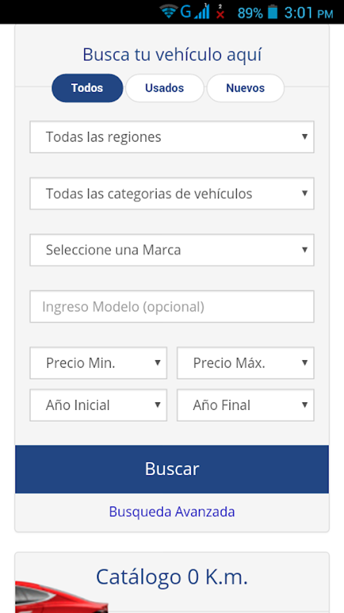The height and width of the screenshot is (613, 344).
Task: Open the Año Final dropdown
Action: click(x=245, y=405)
